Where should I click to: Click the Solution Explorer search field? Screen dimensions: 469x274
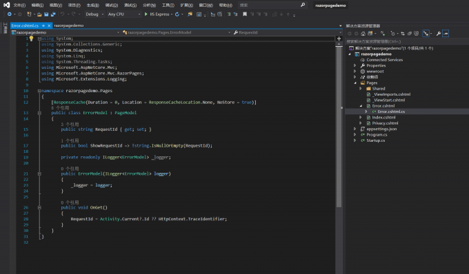[407, 41]
